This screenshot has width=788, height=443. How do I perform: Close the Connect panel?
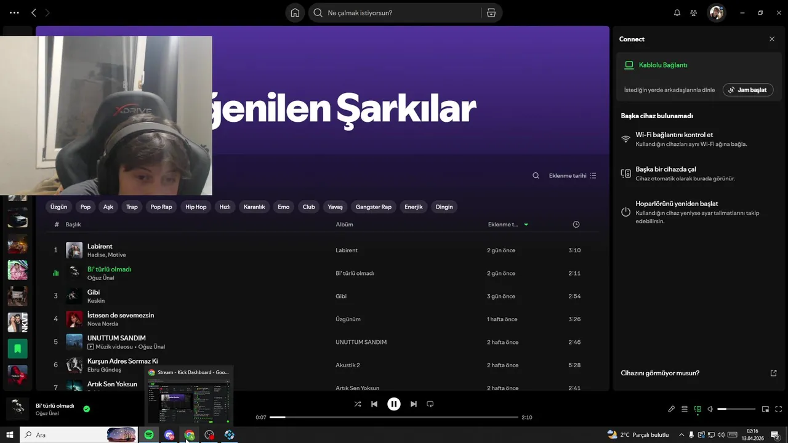[x=772, y=39]
